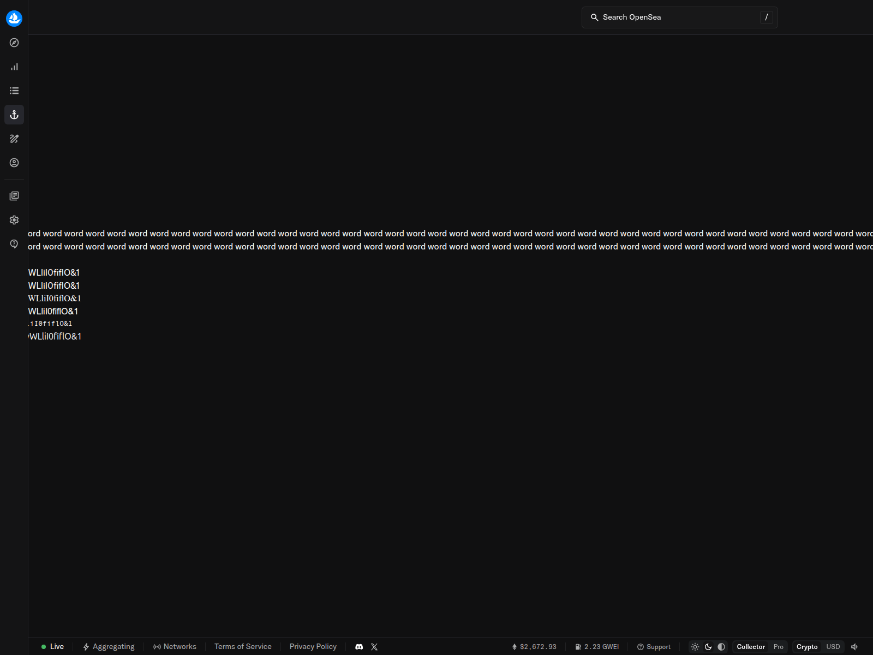Screen dimensions: 873x655
Task: Switch to dark theme moon icon
Action: tap(708, 647)
